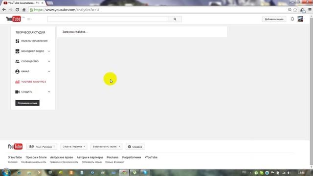Open the Безопасность: выкл. dropdown
313x176 pixels.
click(x=106, y=147)
